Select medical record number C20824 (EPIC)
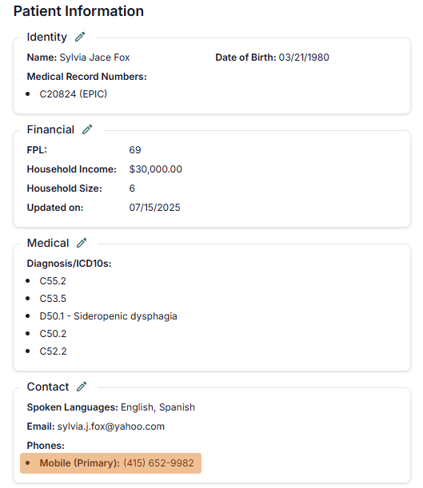Image resolution: width=423 pixels, height=488 pixels. click(x=74, y=94)
